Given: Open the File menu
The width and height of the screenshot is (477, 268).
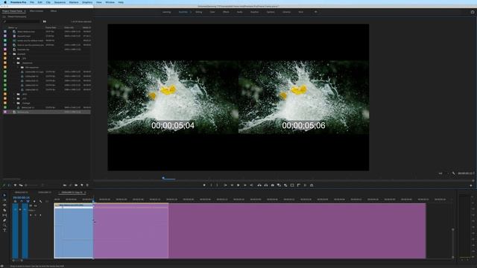Looking at the screenshot, I should [32, 2].
